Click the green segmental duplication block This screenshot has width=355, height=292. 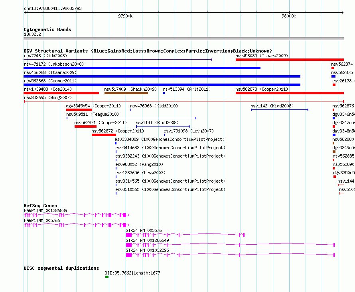click(107, 277)
